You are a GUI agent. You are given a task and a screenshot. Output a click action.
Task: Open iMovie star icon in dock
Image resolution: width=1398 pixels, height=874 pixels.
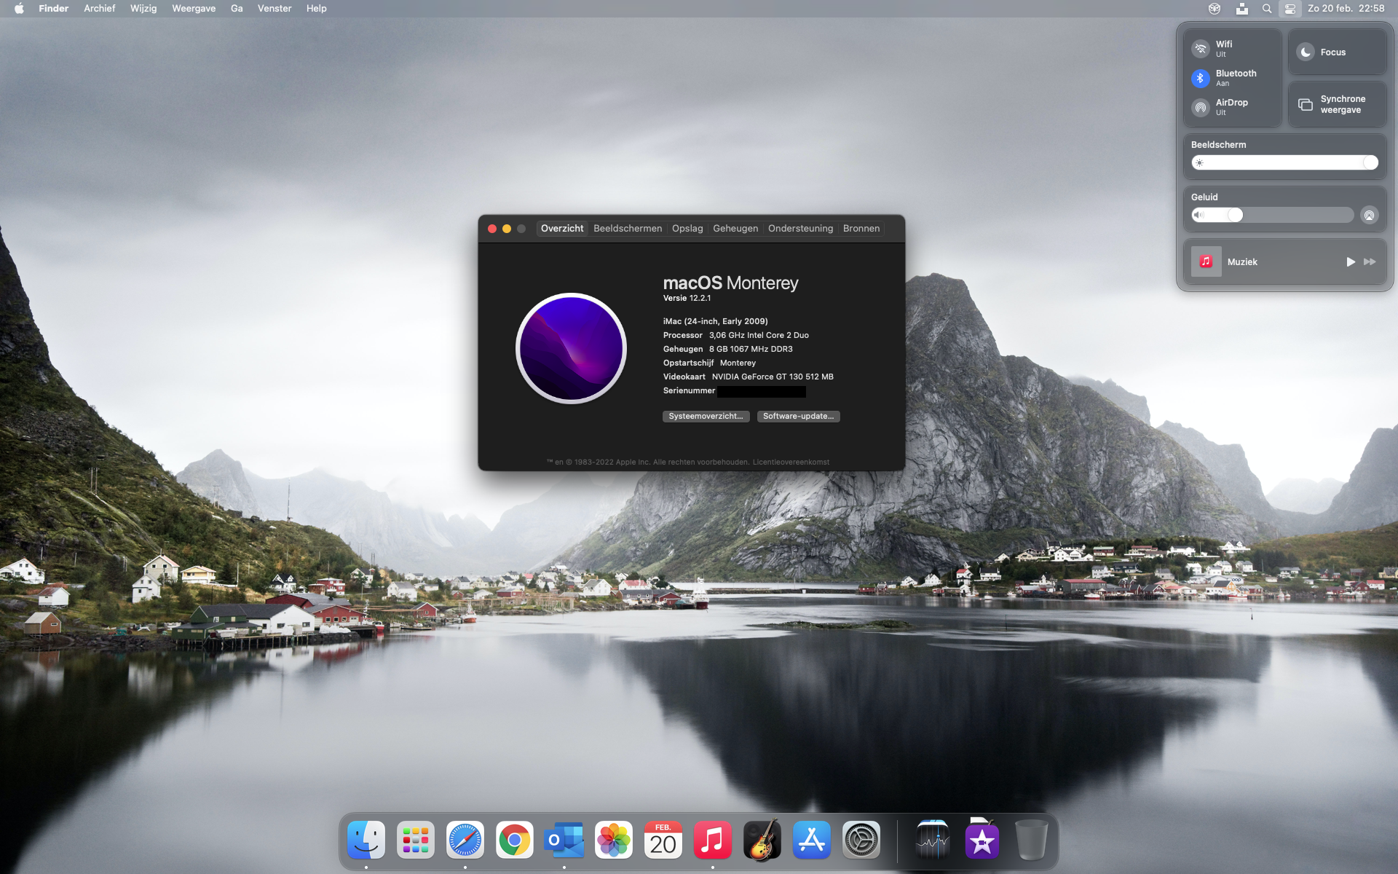click(x=982, y=840)
